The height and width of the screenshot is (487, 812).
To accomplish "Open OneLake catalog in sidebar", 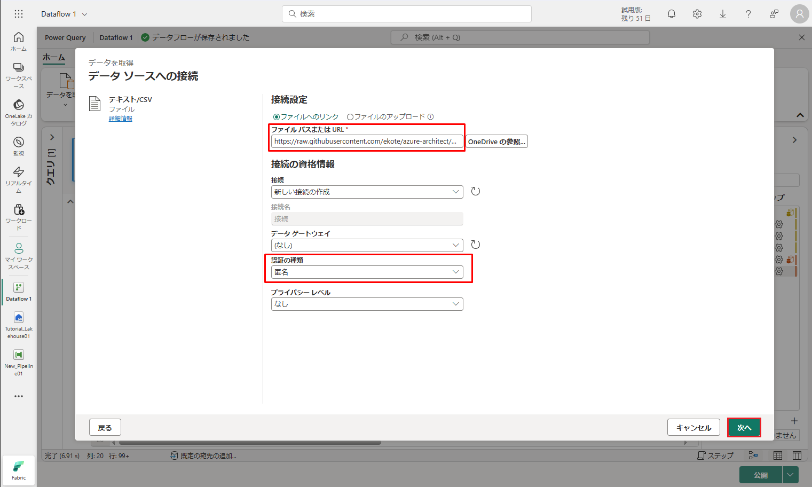I will pos(19,113).
